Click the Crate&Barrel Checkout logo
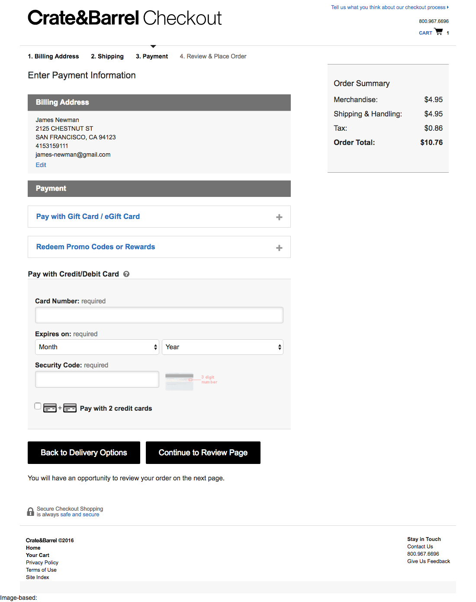476x602 pixels. click(x=125, y=18)
